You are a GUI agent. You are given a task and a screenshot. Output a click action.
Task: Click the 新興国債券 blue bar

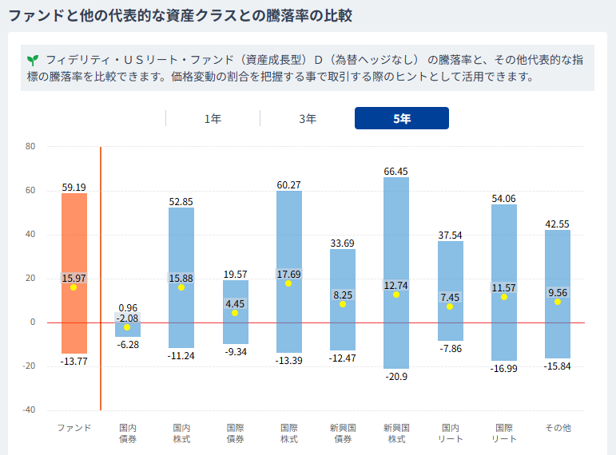click(343, 299)
